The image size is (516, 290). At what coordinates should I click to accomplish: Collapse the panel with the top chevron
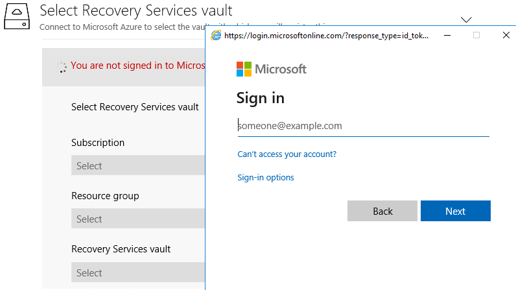[x=466, y=19]
